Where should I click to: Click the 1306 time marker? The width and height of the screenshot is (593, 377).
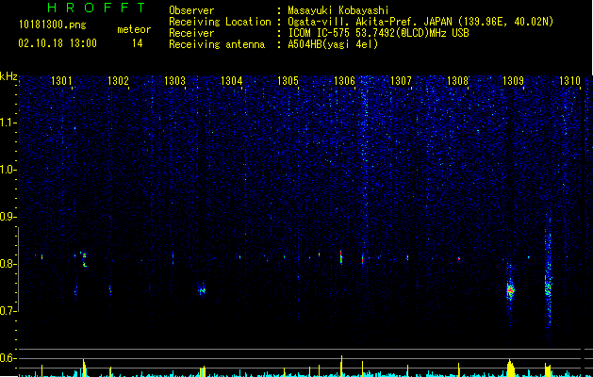tap(344, 81)
